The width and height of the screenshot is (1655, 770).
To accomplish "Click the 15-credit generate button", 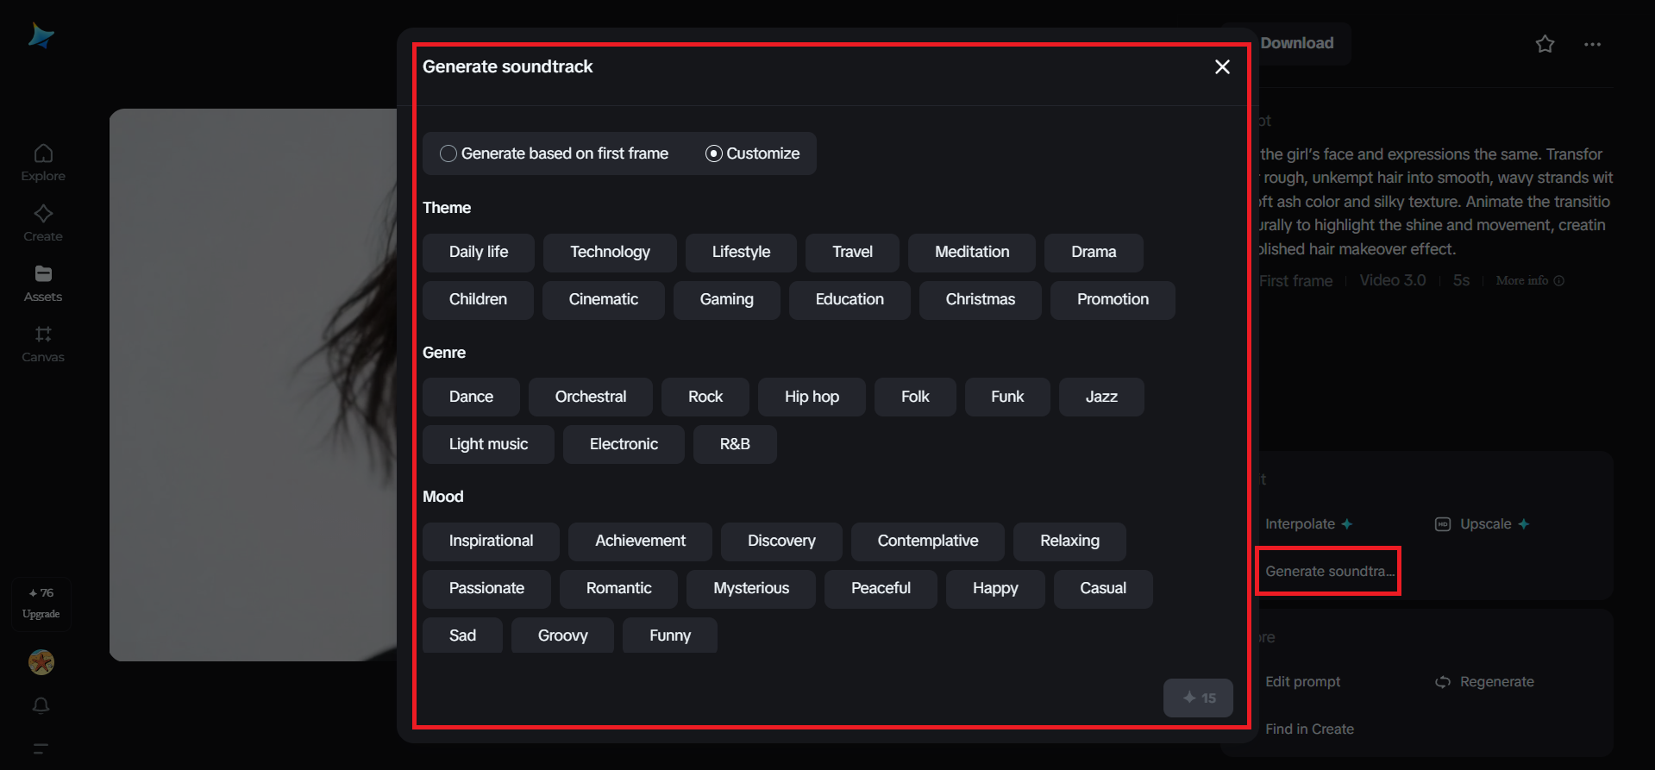I will click(1198, 698).
